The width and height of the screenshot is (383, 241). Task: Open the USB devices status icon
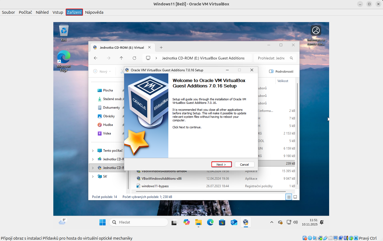point(325,238)
